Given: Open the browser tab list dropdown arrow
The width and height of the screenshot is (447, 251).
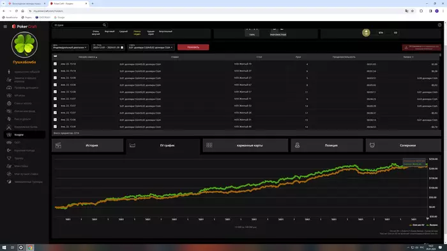Looking at the screenshot, I should tap(3, 3).
